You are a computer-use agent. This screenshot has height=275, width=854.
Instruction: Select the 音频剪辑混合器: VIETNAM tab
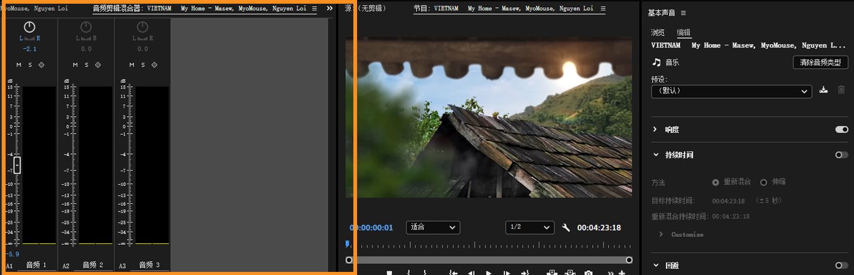pos(199,9)
